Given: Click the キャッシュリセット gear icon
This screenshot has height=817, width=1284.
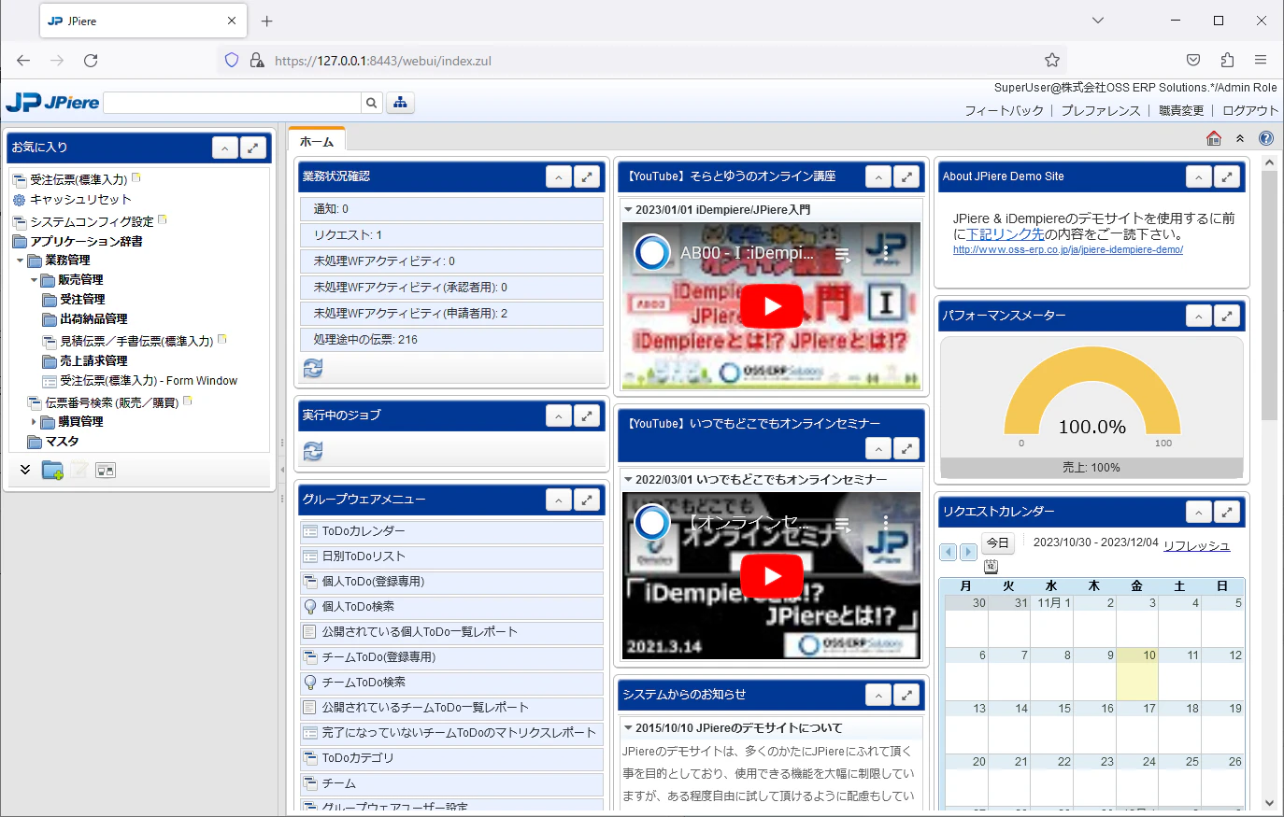Looking at the screenshot, I should pos(19,200).
